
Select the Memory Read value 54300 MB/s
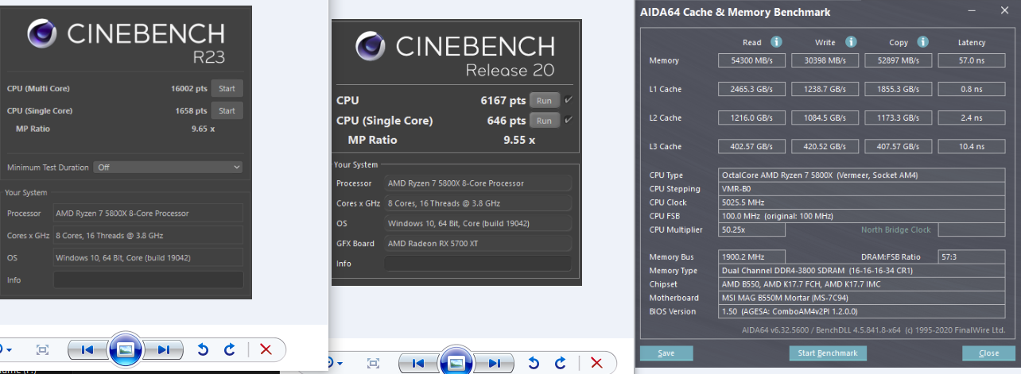[x=751, y=60]
